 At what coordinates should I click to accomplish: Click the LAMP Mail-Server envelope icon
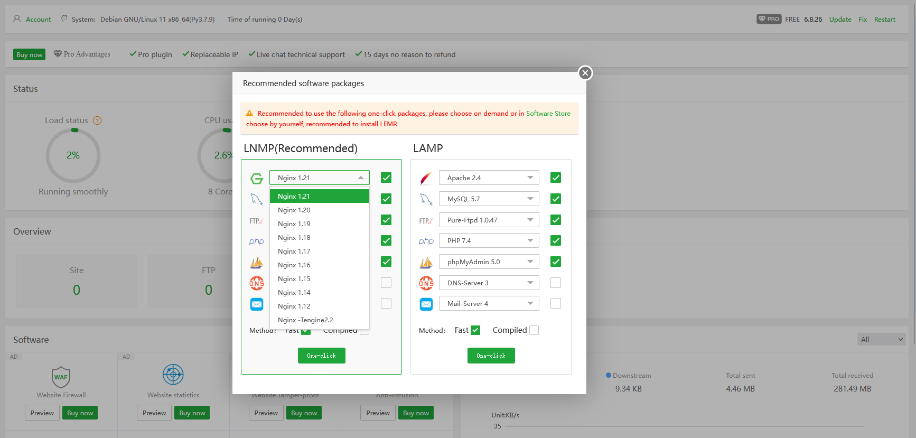click(426, 304)
